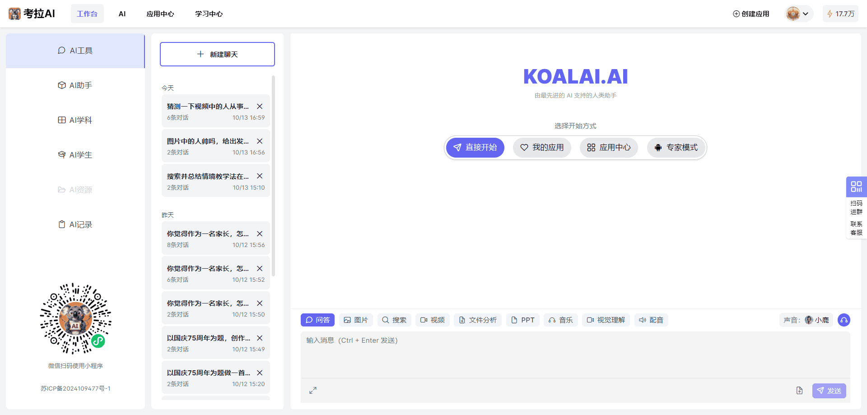Click the 发送 send button
Screen dimensions: 867x415
pos(829,391)
